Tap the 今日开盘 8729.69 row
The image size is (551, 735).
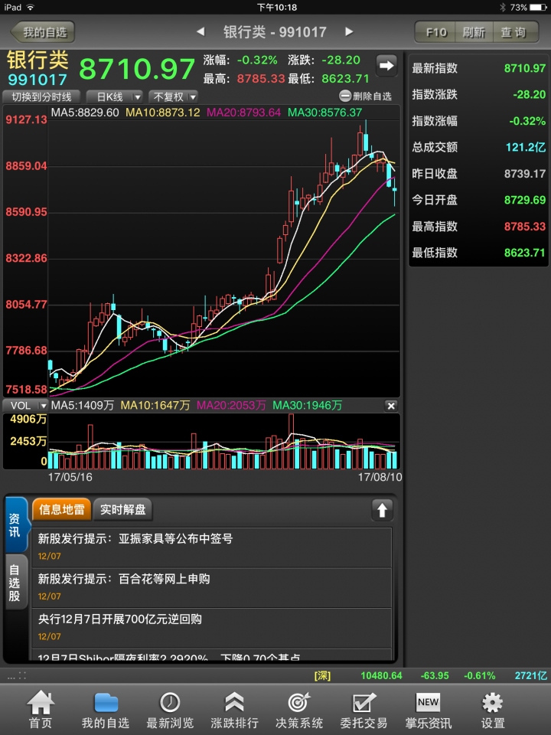tap(478, 200)
